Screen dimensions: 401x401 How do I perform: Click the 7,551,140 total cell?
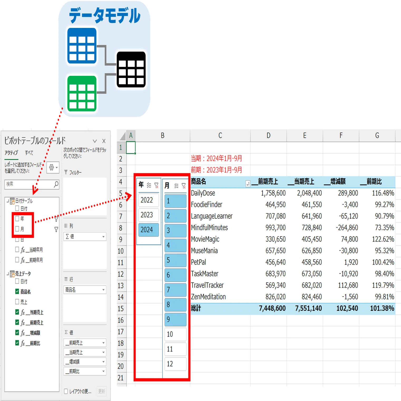305,309
